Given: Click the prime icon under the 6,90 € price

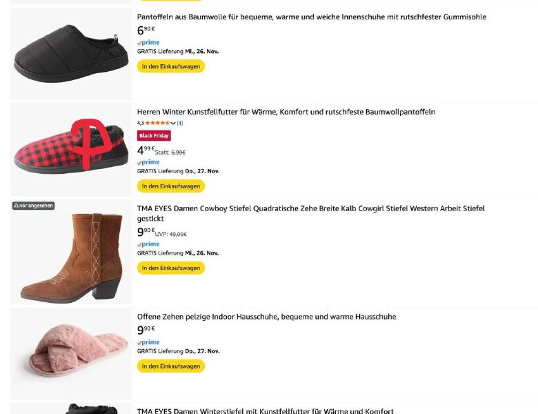Looking at the screenshot, I should coord(148,43).
